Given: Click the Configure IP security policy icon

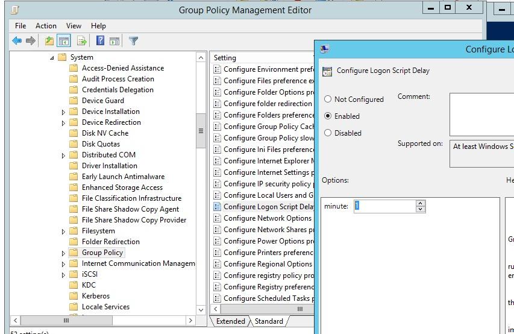Looking at the screenshot, I should pyautogui.click(x=217, y=184).
